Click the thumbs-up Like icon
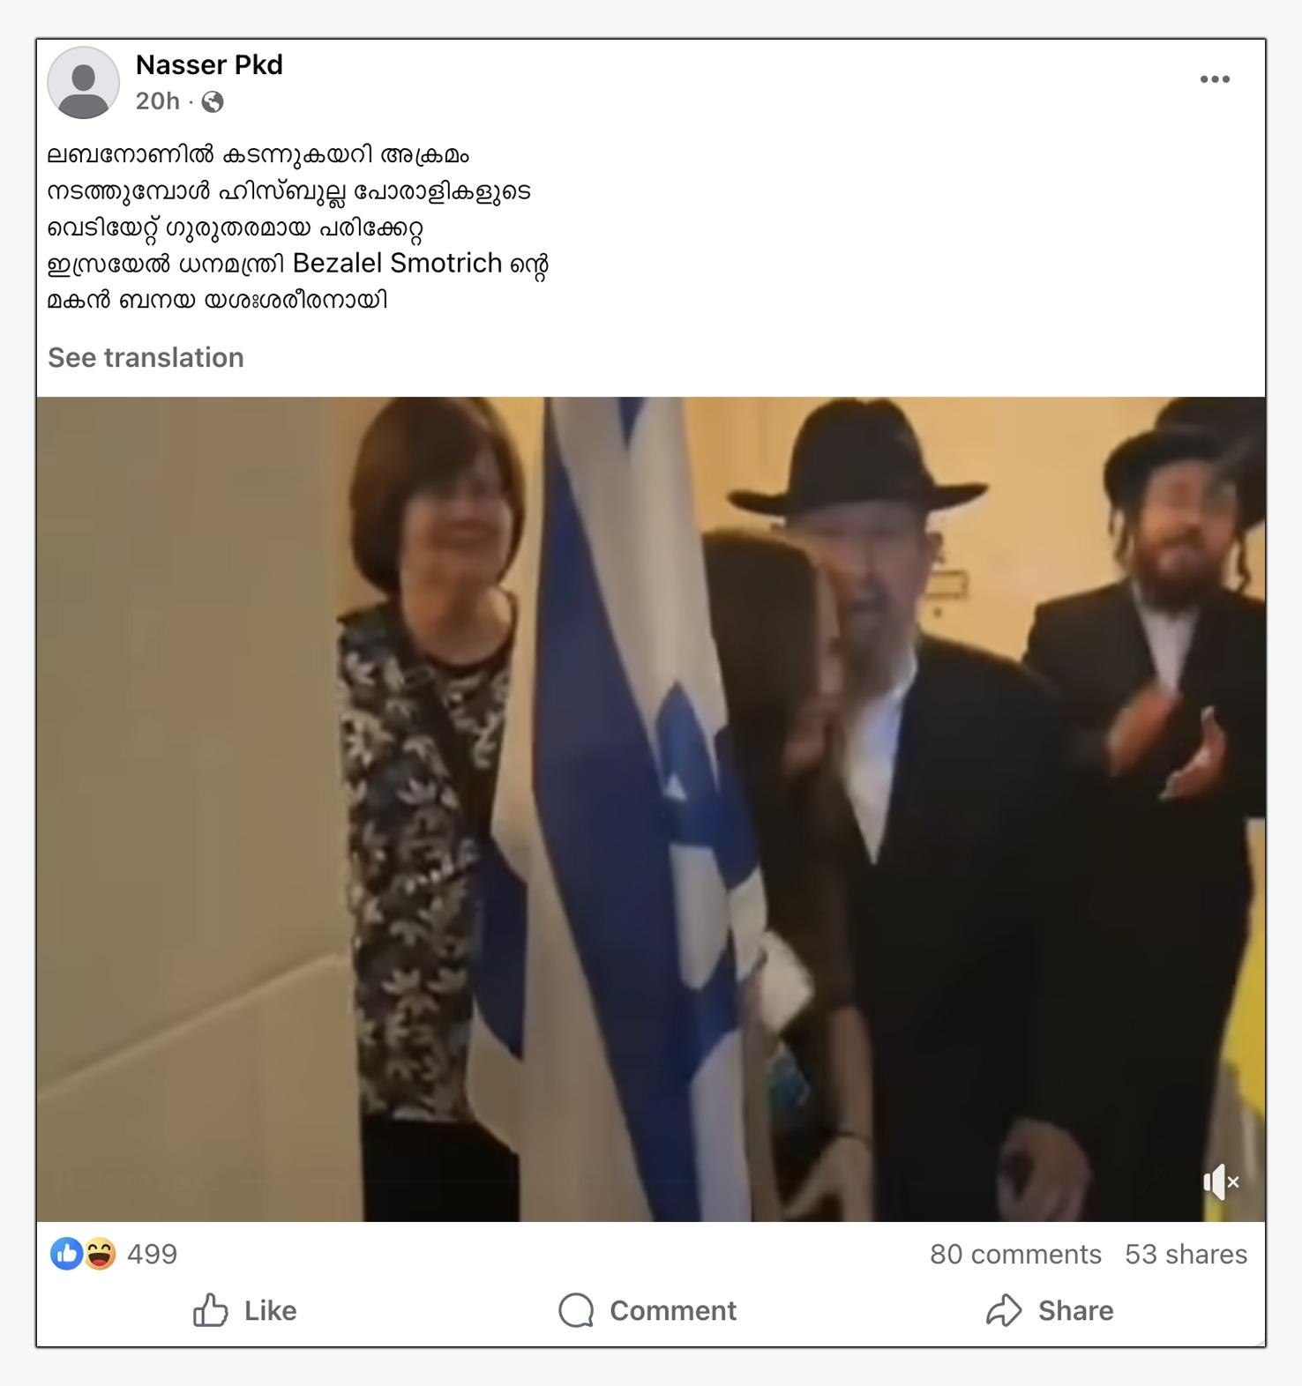Image resolution: width=1302 pixels, height=1386 pixels. coord(210,1310)
